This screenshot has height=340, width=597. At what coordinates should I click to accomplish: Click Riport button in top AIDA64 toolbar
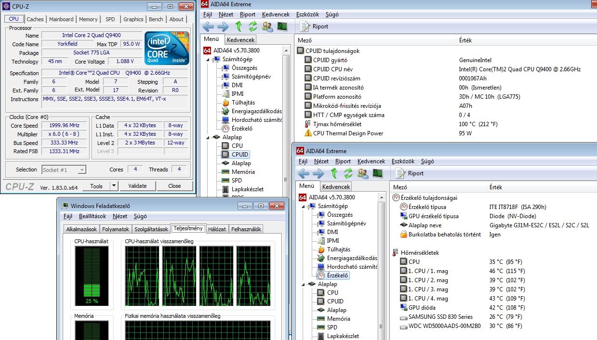tap(314, 26)
